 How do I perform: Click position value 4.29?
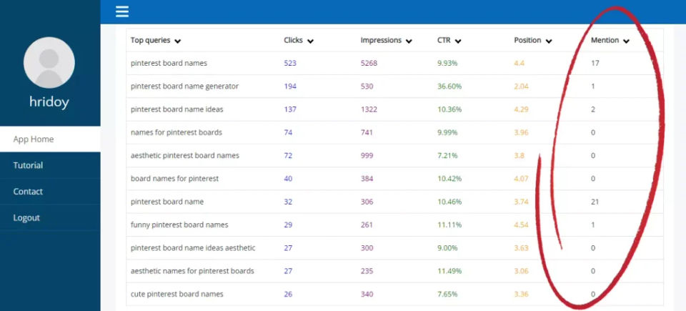[521, 109]
